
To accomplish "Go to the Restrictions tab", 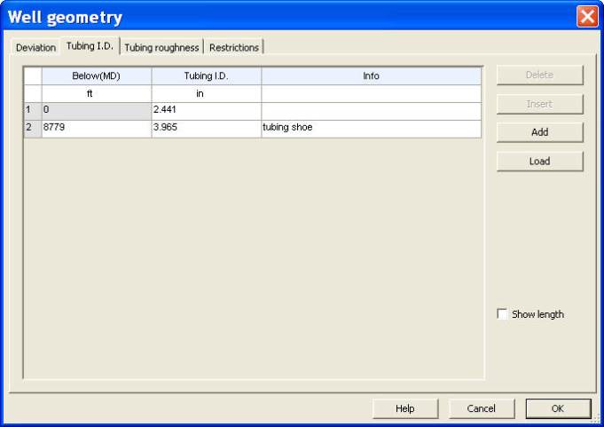I will point(234,47).
